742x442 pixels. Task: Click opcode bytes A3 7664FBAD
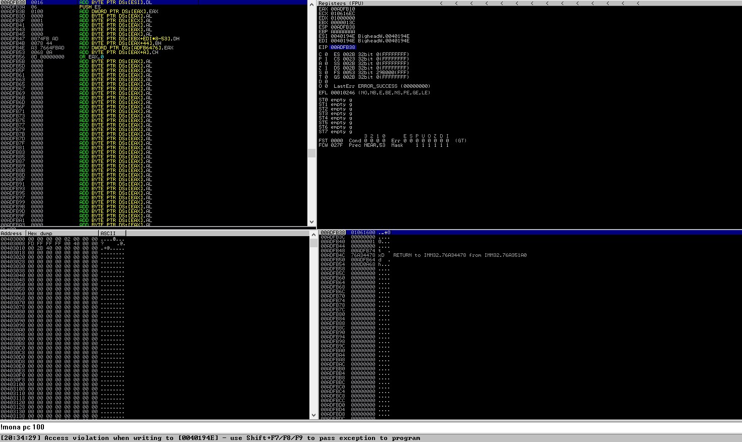[47, 48]
